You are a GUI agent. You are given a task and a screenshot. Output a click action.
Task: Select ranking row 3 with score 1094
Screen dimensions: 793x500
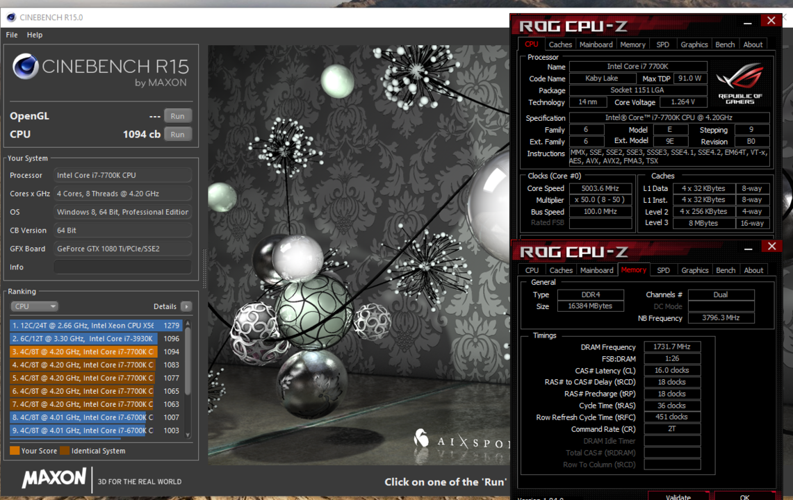(x=96, y=352)
